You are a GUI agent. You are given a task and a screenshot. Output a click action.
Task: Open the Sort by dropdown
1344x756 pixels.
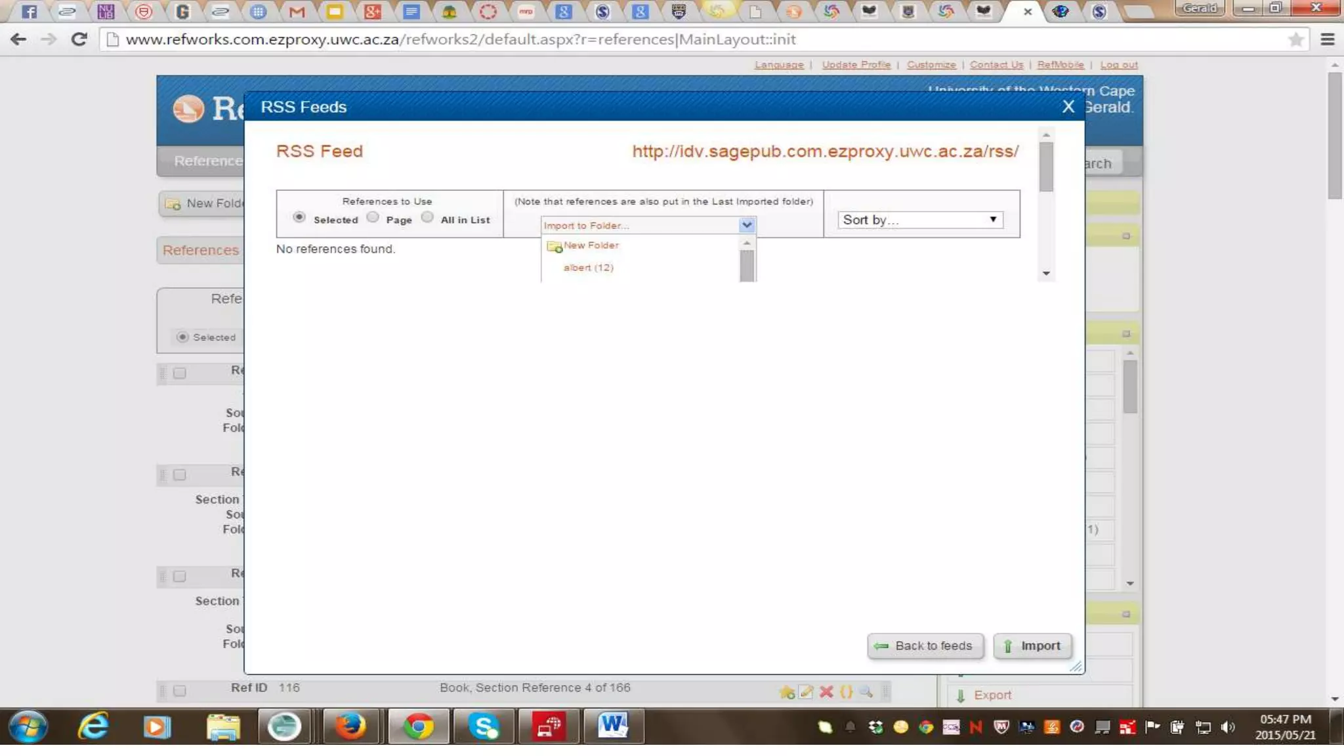pos(919,220)
